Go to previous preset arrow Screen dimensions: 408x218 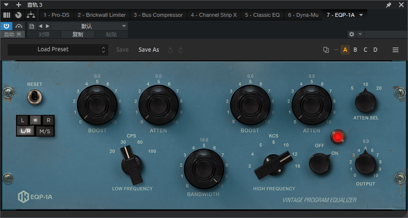(x=40, y=26)
